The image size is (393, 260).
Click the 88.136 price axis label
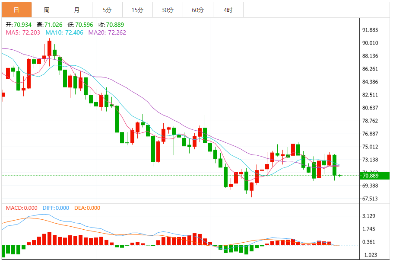pos(370,56)
